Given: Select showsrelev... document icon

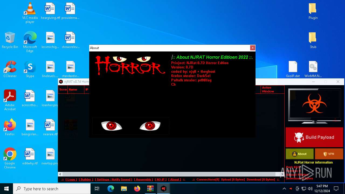Looking at the screenshot, I should 70,40.
